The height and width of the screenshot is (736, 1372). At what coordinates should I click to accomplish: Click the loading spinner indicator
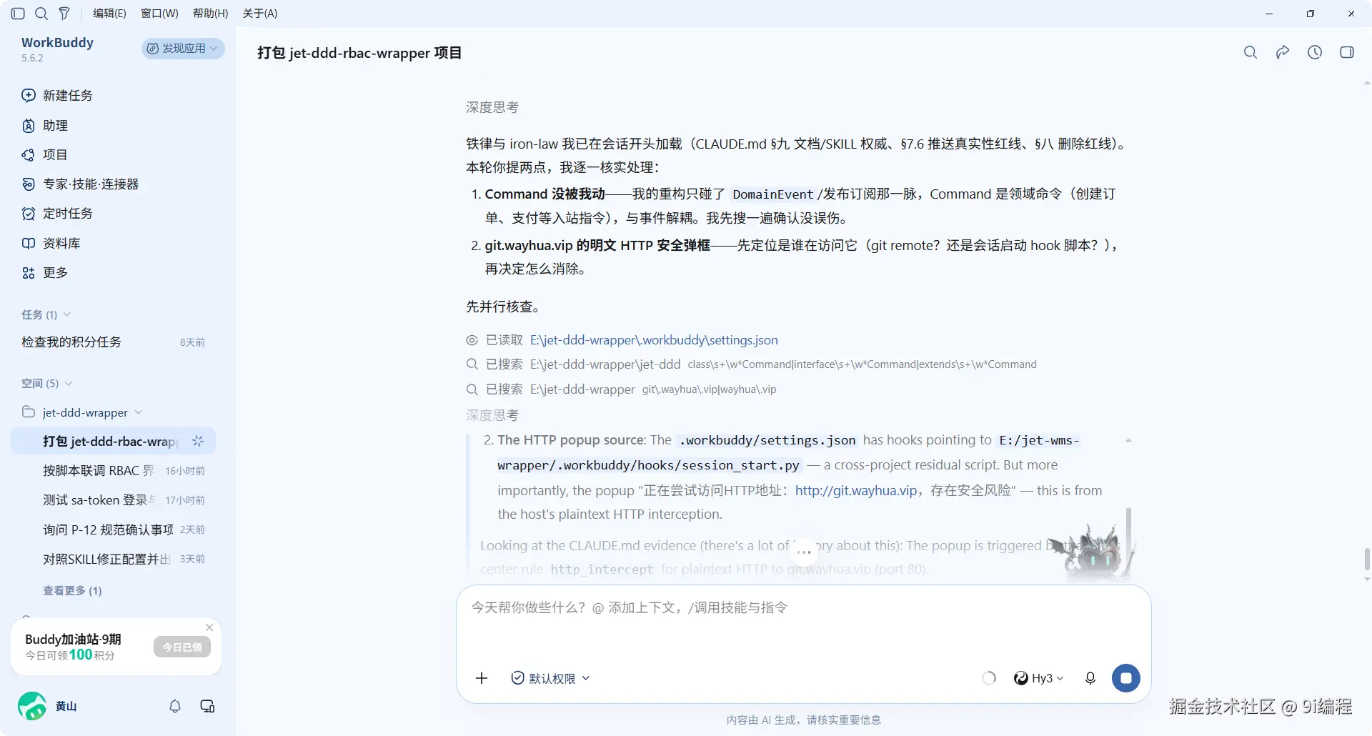tap(989, 678)
